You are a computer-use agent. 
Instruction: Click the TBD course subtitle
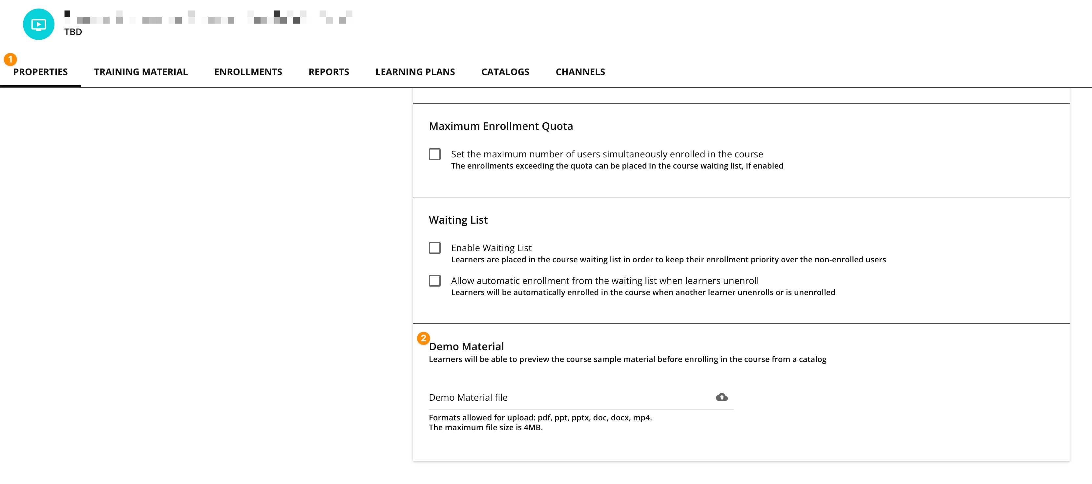pos(73,32)
